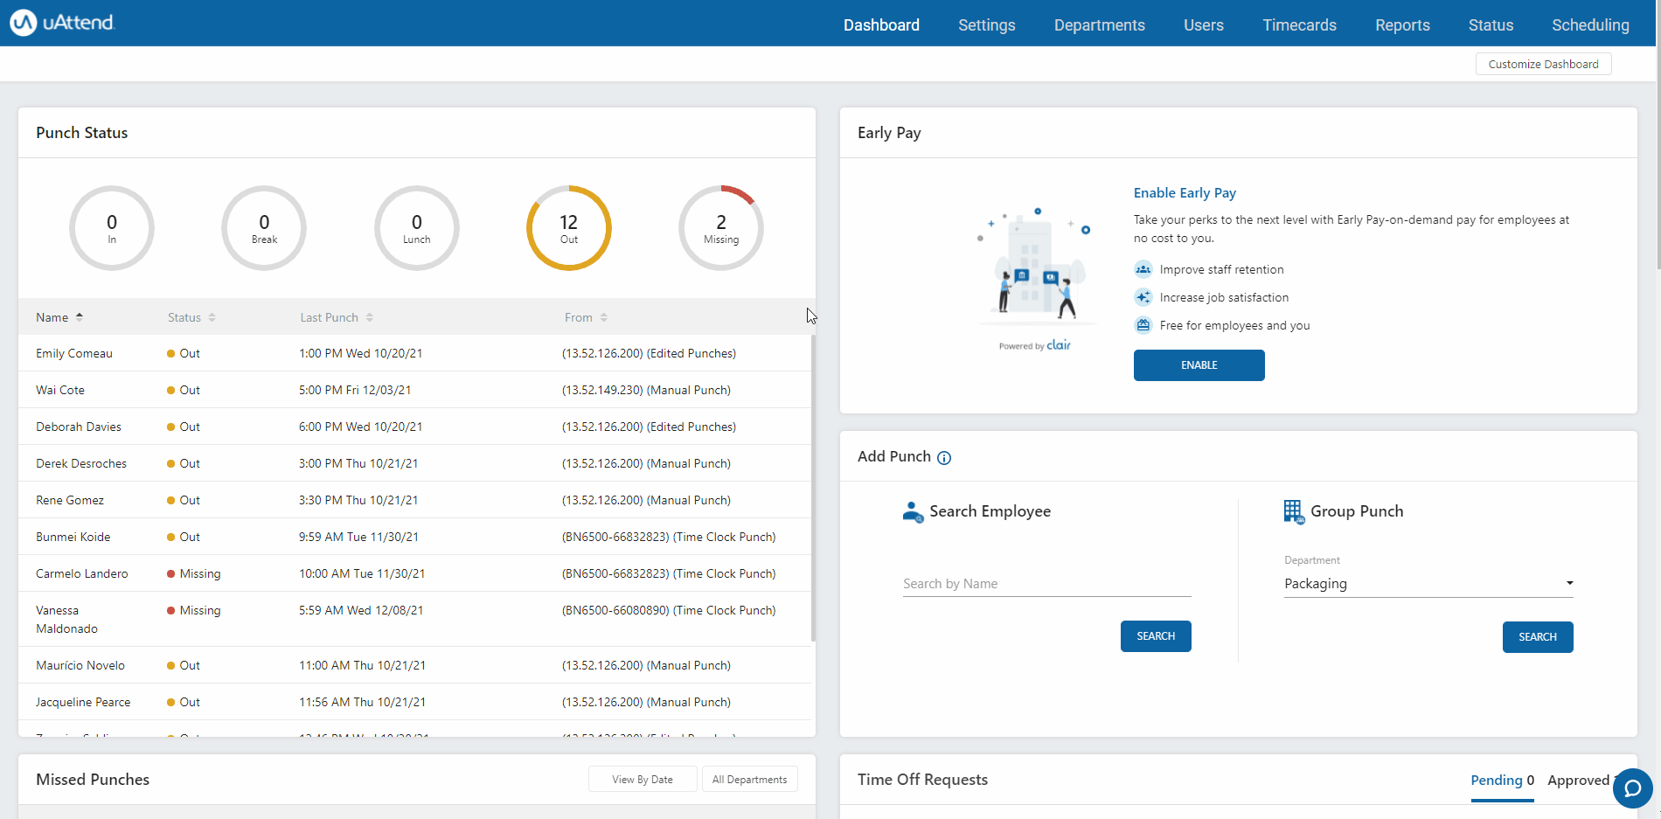Screen dimensions: 1661x819
Task: Open the View By Date selector
Action: [643, 780]
